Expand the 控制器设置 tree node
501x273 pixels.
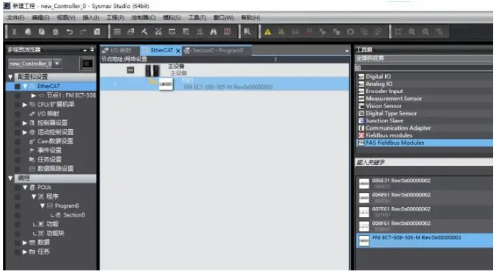point(25,123)
